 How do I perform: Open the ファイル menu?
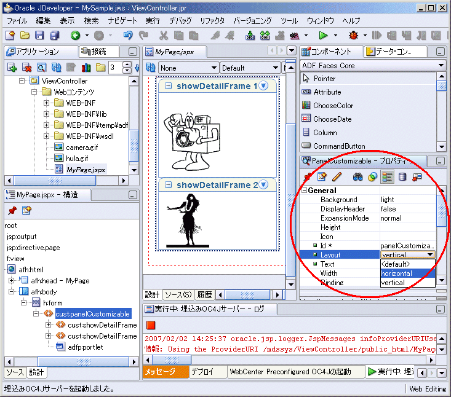coord(17,21)
